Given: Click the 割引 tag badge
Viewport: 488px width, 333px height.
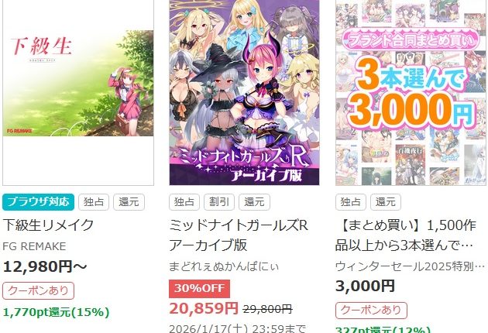Looking at the screenshot, I should [x=219, y=202].
